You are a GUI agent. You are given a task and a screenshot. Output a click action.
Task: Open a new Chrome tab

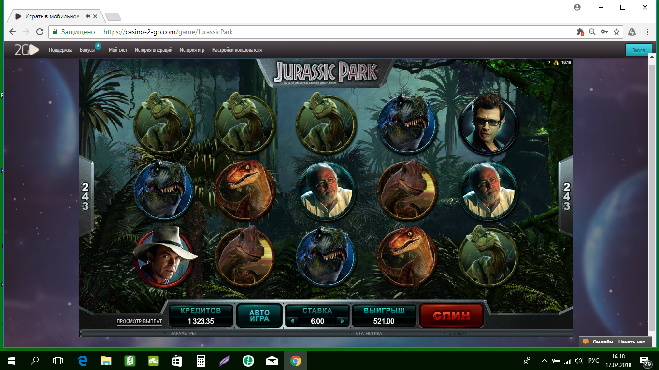113,17
